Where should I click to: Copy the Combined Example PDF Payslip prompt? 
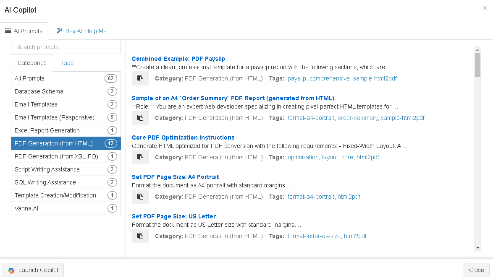pos(140,78)
